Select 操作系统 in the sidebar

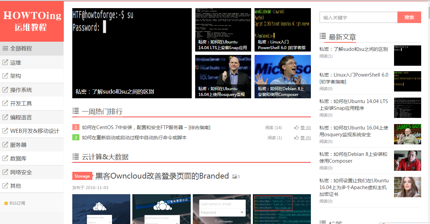point(21,90)
